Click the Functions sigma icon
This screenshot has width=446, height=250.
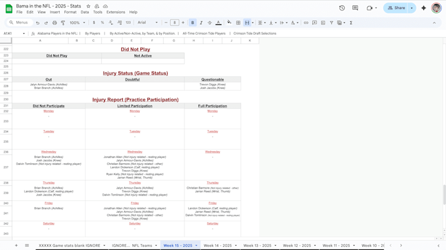(351, 23)
